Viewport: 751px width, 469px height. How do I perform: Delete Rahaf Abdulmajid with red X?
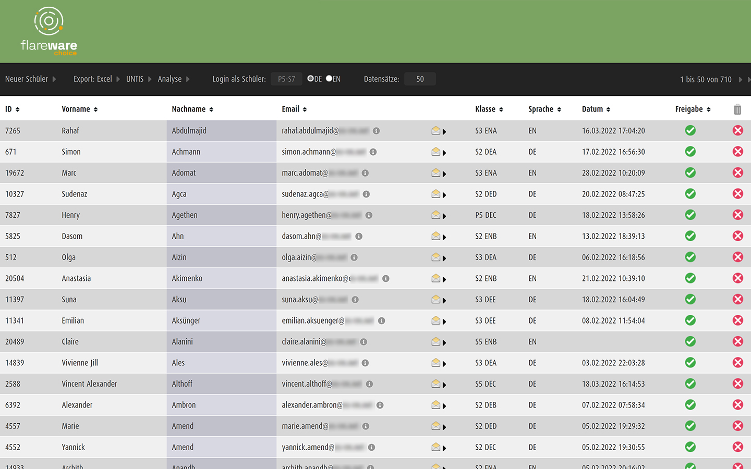click(x=737, y=130)
